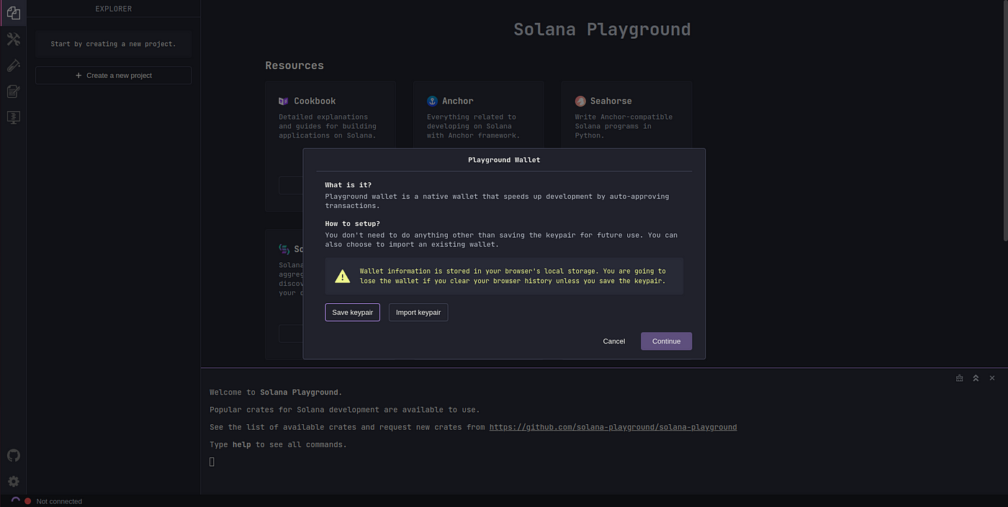Click the Playground Wallet dialog title
This screenshot has width=1008, height=507.
tap(504, 160)
